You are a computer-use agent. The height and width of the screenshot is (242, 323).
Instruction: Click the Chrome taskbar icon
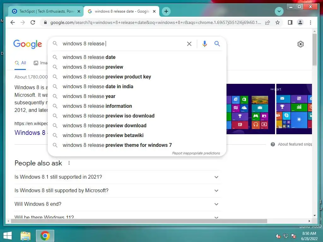click(45, 236)
